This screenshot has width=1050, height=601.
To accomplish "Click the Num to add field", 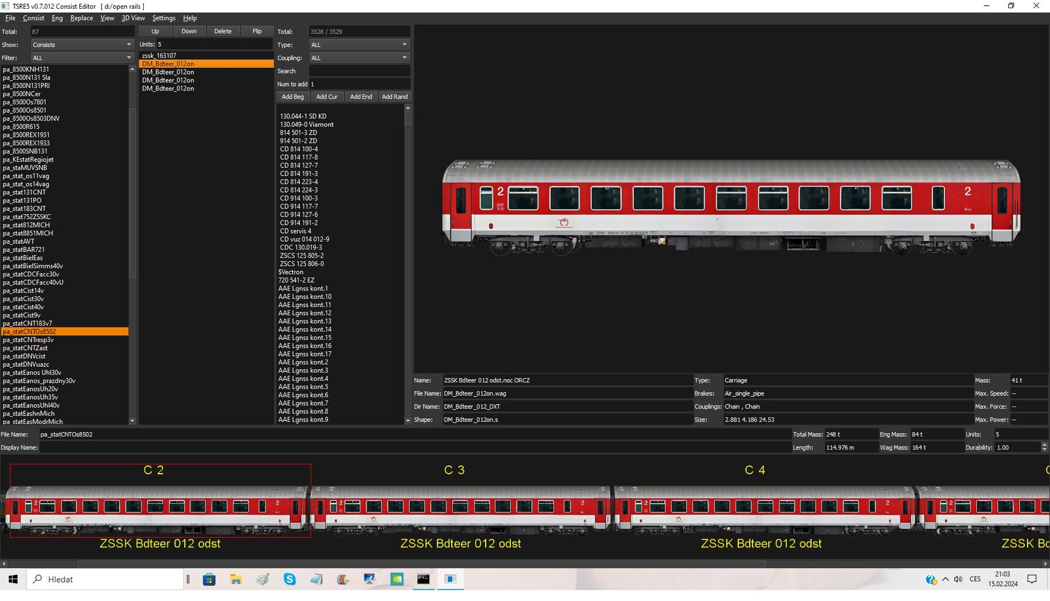I will [359, 84].
